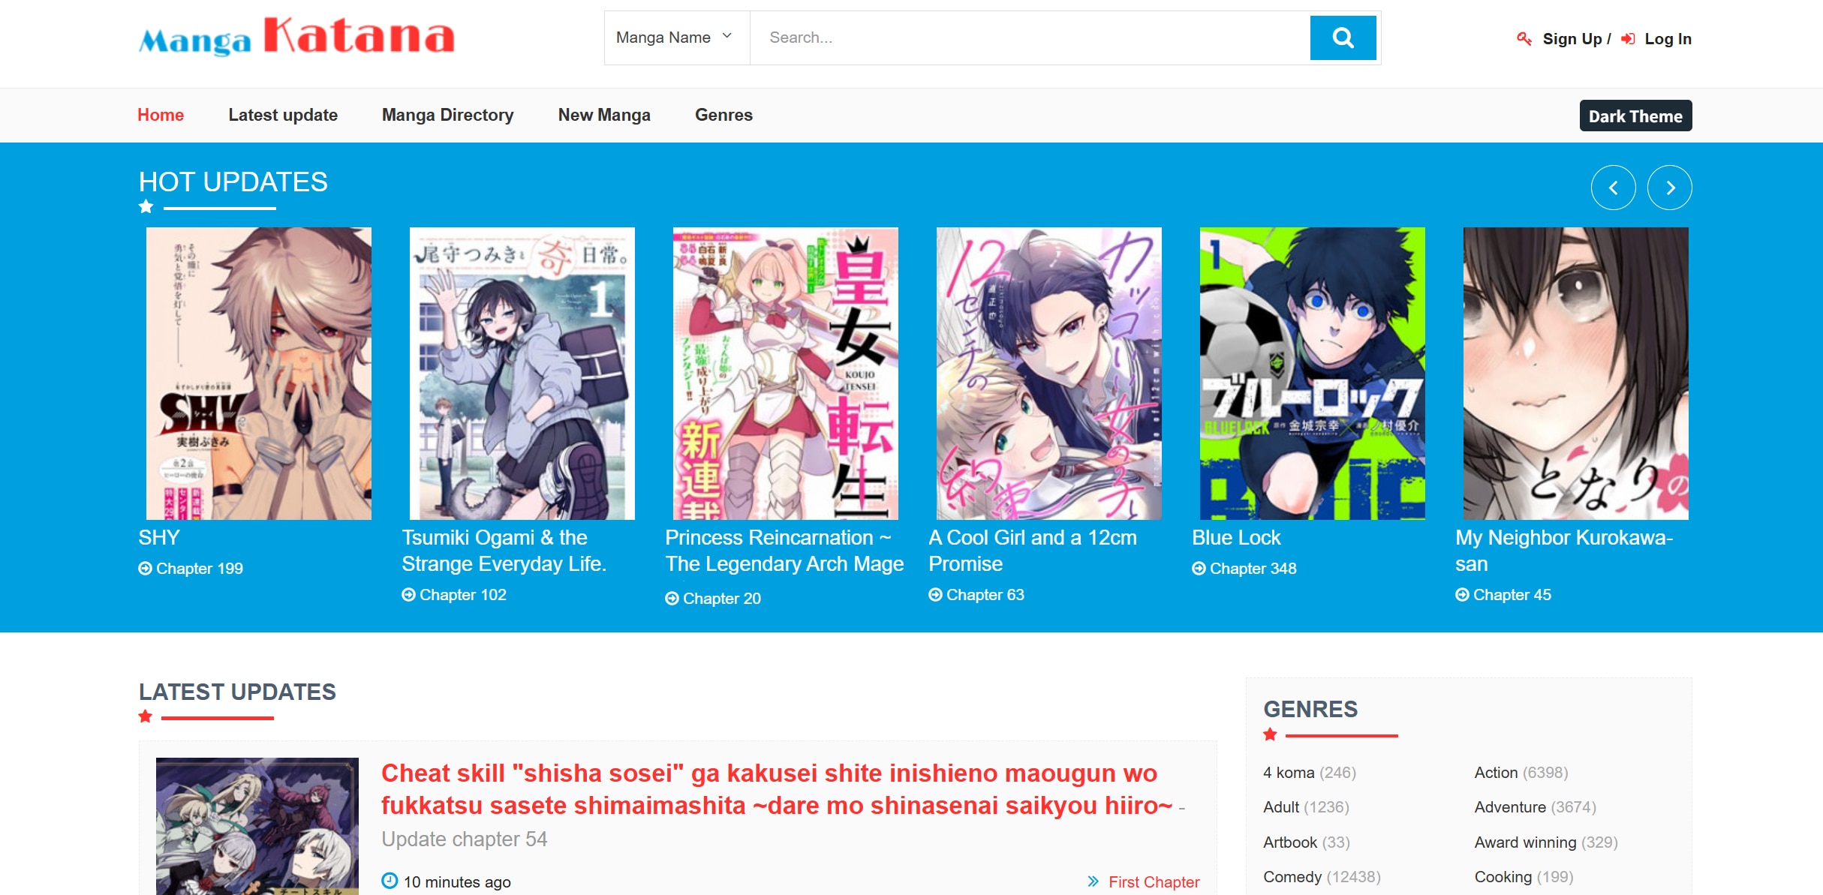Click the Log In arrow icon
The image size is (1823, 895).
1628,39
